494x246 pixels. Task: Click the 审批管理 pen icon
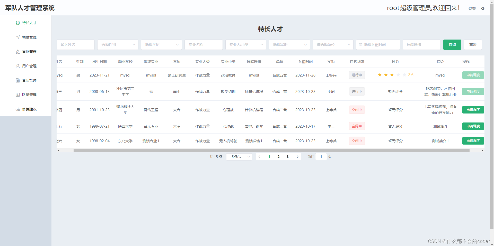coord(18,52)
